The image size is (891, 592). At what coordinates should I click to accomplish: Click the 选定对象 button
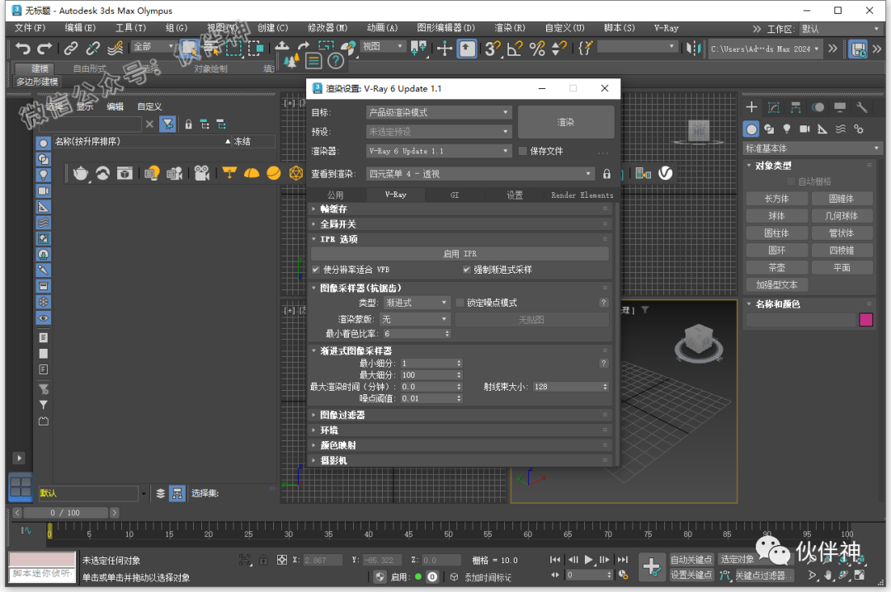click(738, 560)
